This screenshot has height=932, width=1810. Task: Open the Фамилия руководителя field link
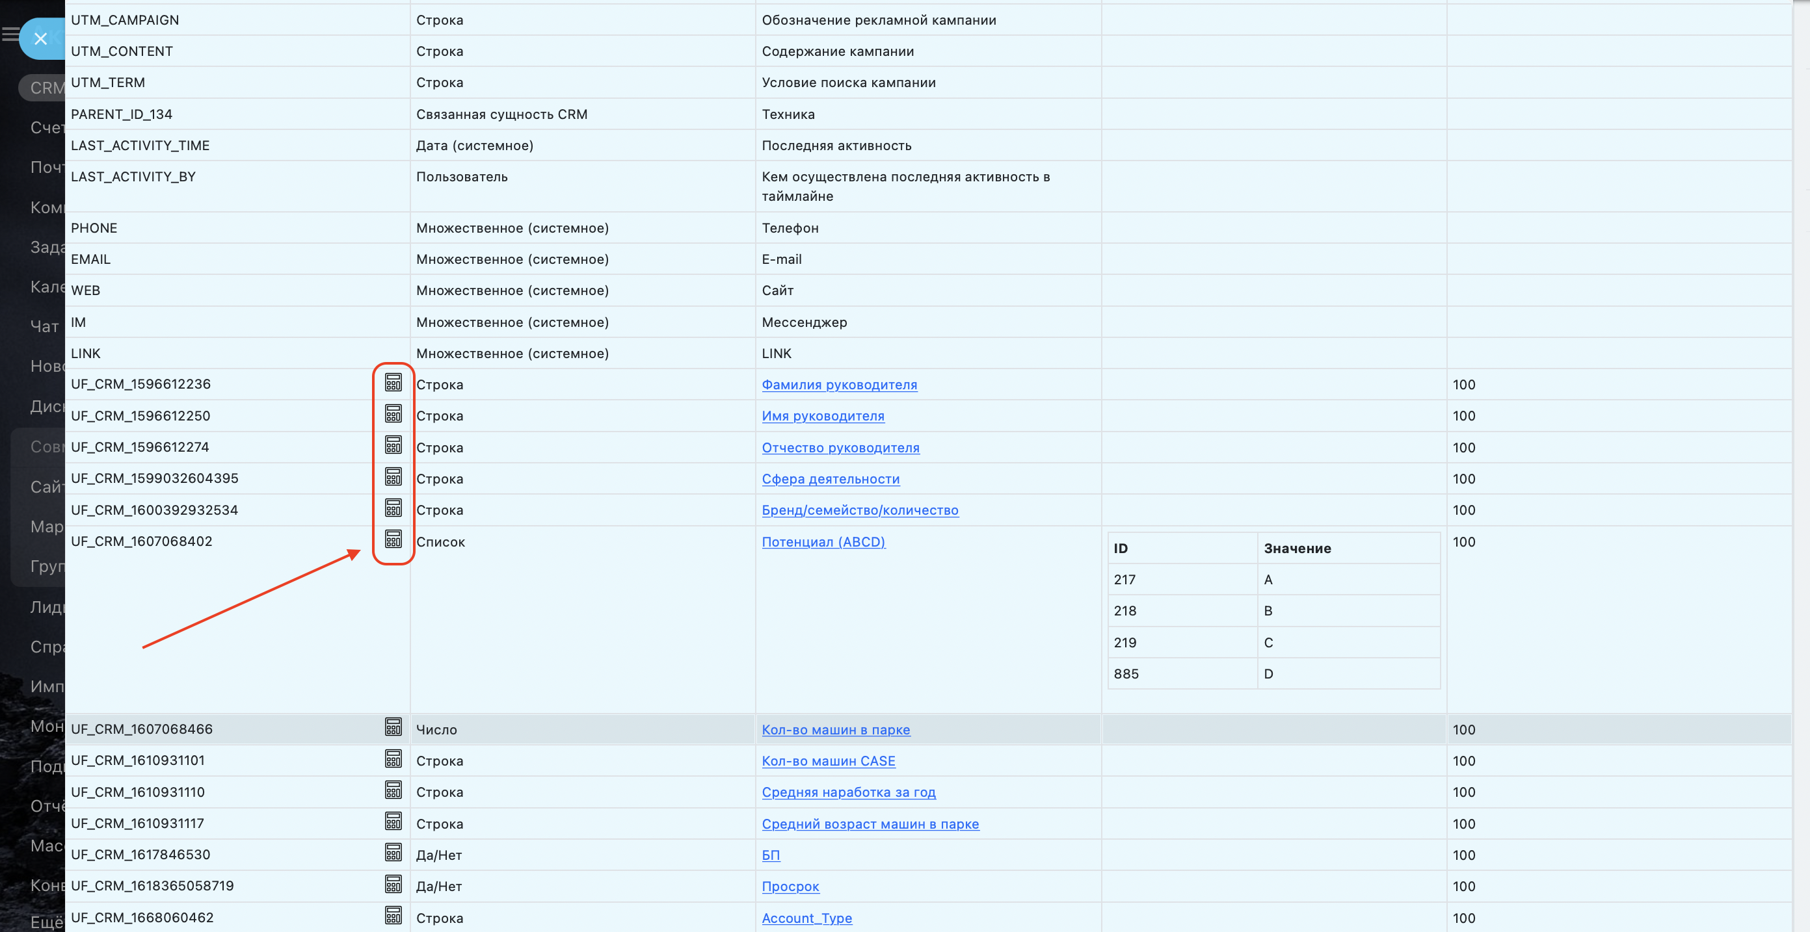[839, 384]
